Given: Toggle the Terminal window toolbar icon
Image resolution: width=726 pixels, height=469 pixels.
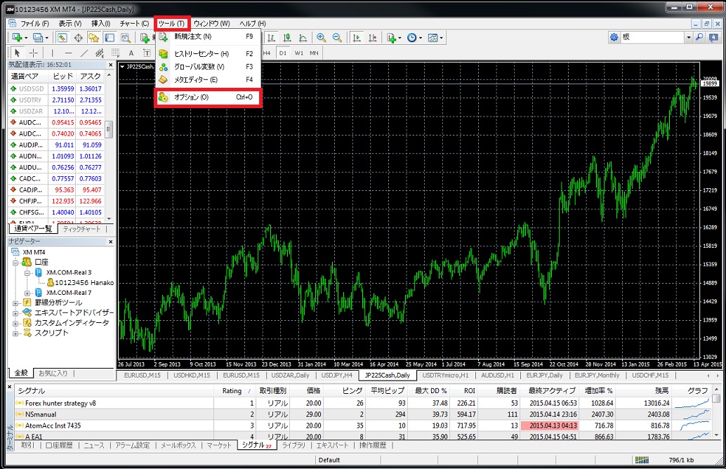Looking at the screenshot, I should coord(110,37).
